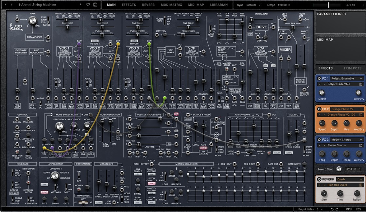
Task: Open the FX 1 Polysix Ensemble type dropdown
Action: (347, 79)
